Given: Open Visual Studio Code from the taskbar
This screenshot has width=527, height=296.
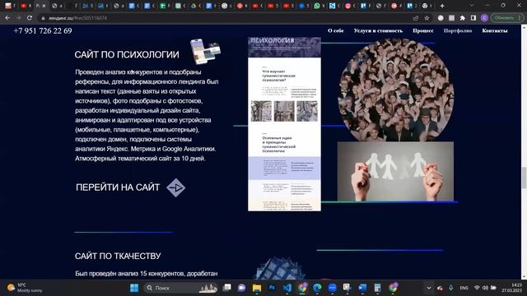Looking at the screenshot, I should point(287,288).
